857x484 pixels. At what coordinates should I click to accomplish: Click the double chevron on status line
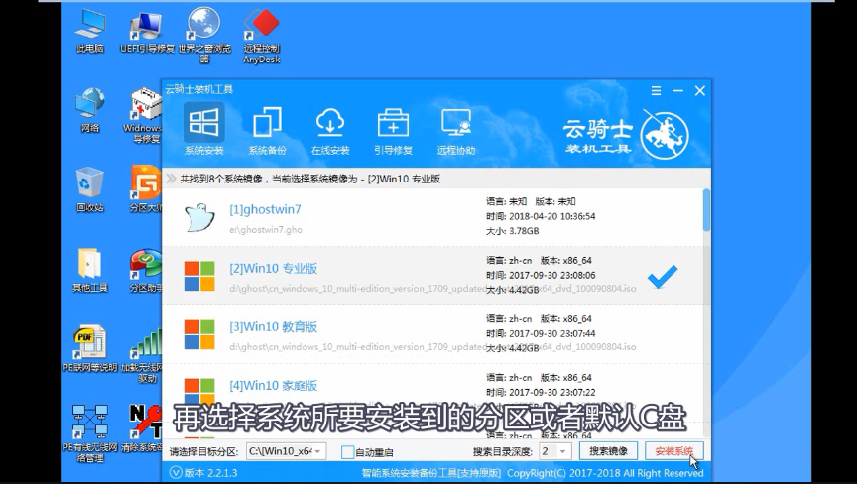171,179
